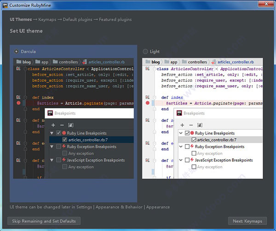Click the minus icon in Light Breakpoints preview
Image resolution: width=276 pixels, height=231 pixels.
191,125
